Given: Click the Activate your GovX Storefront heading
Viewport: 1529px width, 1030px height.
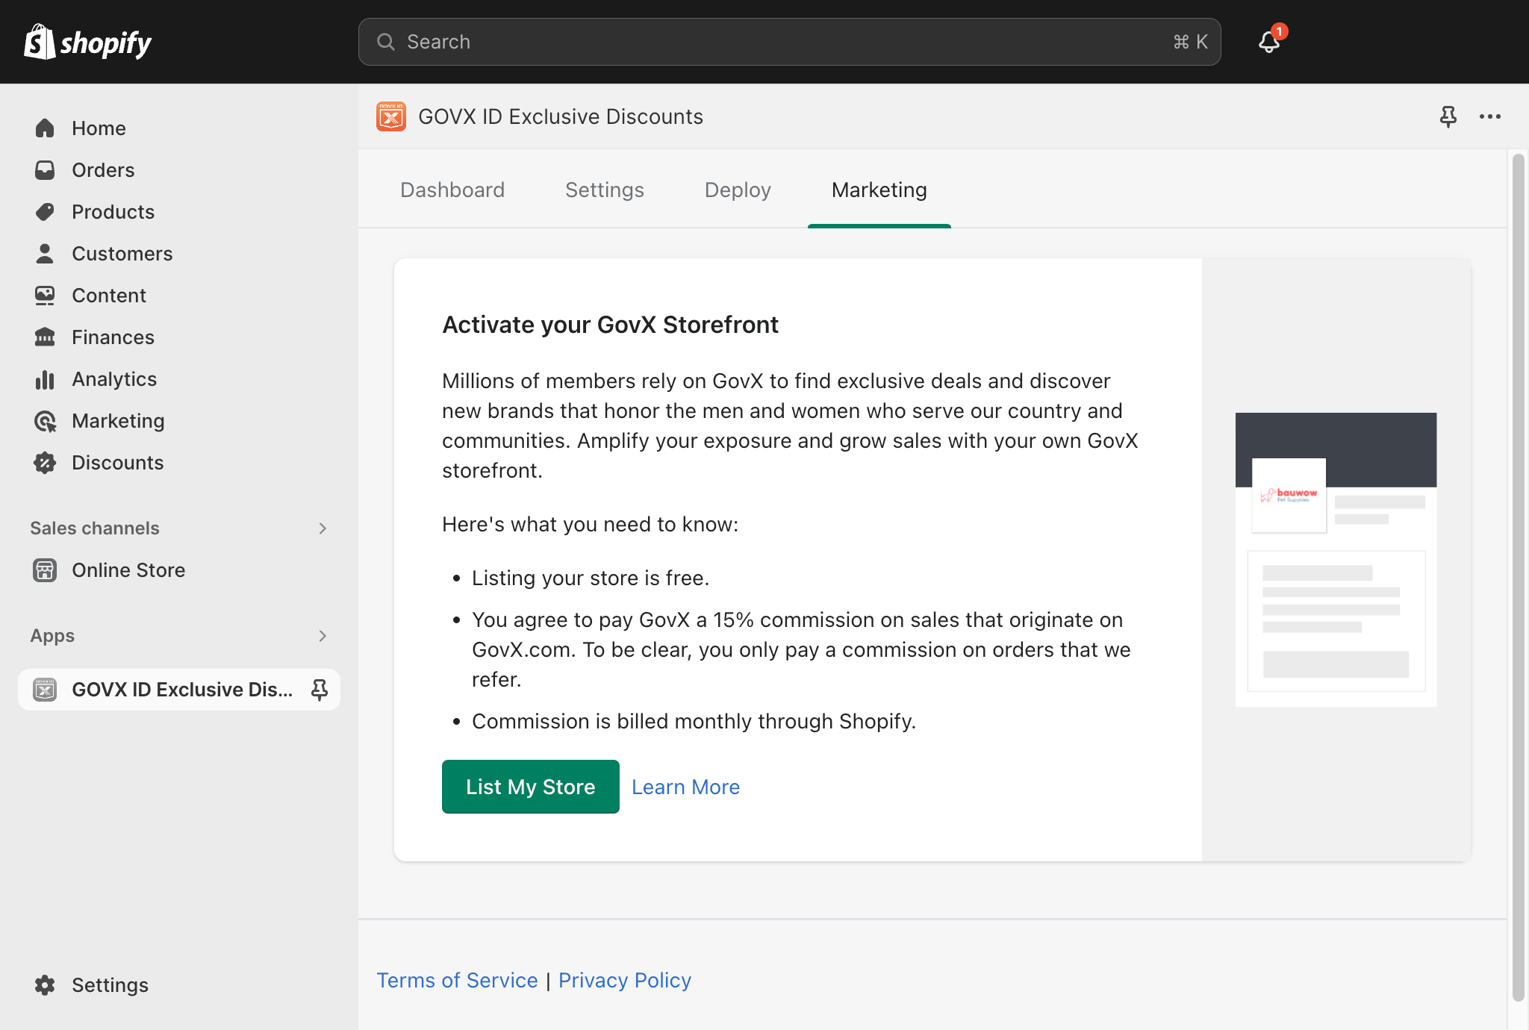Looking at the screenshot, I should click(610, 325).
